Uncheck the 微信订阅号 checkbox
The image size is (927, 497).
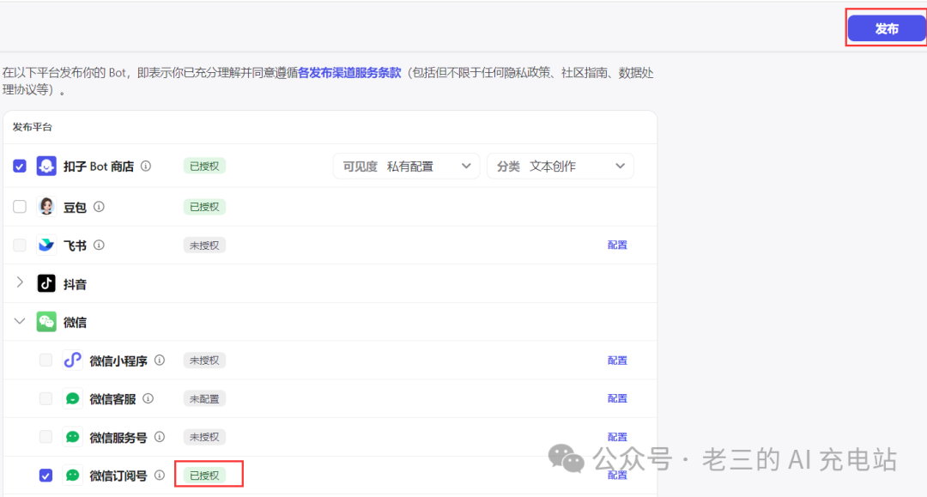pos(45,476)
